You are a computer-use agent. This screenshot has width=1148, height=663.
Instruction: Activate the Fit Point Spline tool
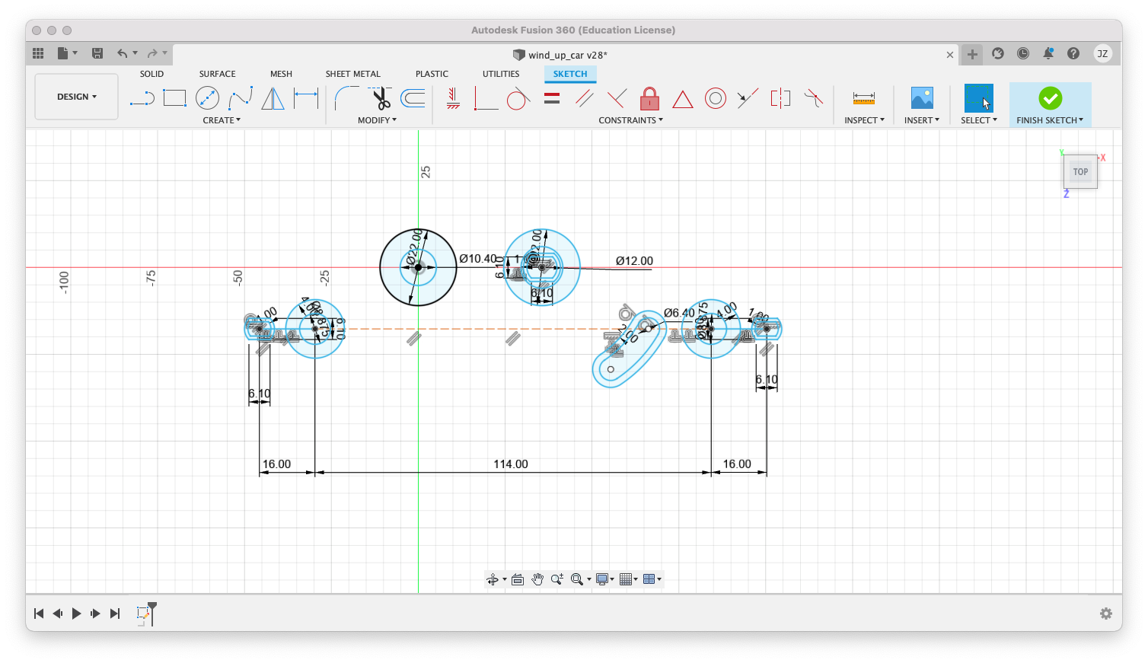pyautogui.click(x=241, y=98)
